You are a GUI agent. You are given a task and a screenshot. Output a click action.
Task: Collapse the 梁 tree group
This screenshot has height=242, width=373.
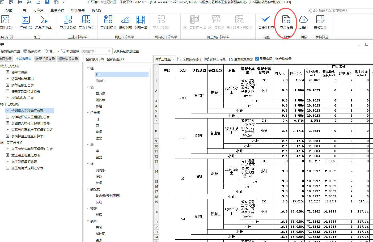(x=88, y=145)
